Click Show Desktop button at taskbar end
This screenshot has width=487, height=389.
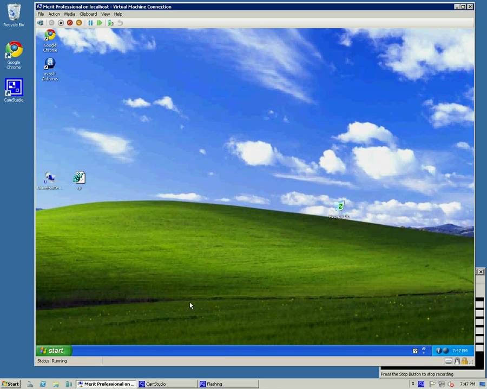(482, 384)
